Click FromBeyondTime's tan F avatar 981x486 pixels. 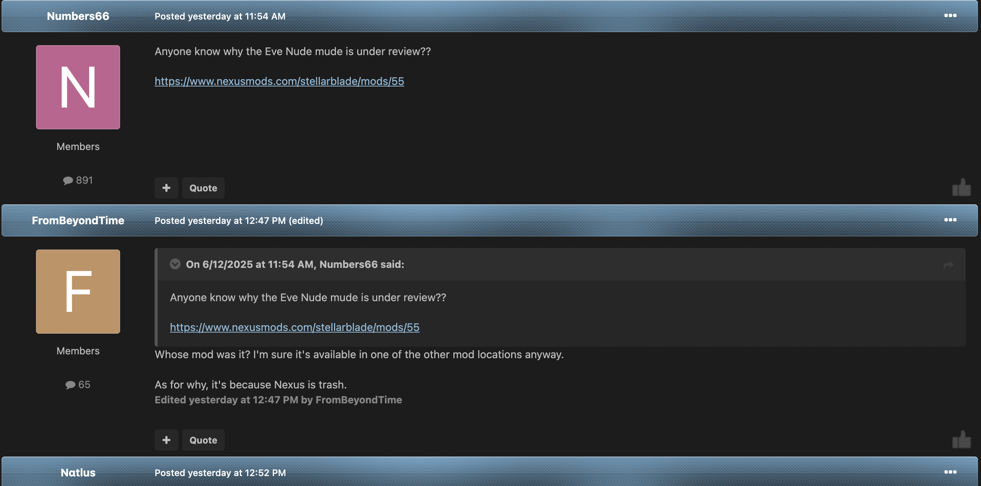pos(78,292)
